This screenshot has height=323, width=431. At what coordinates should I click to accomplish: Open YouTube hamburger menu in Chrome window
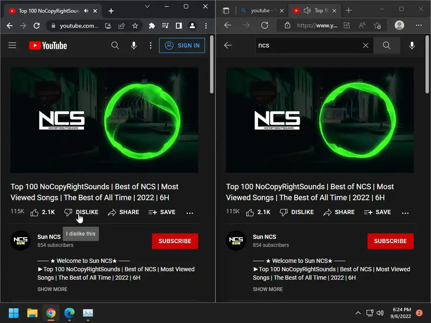click(x=12, y=45)
